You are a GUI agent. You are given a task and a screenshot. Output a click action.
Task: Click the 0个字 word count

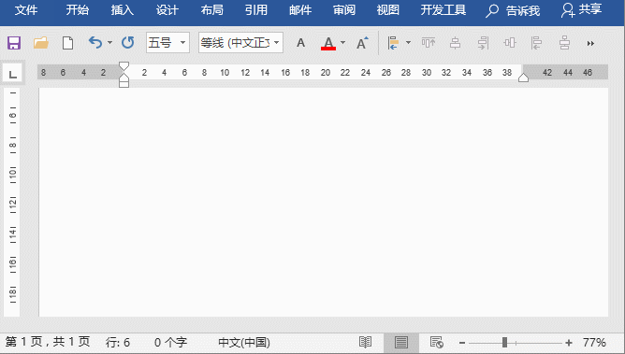point(170,343)
